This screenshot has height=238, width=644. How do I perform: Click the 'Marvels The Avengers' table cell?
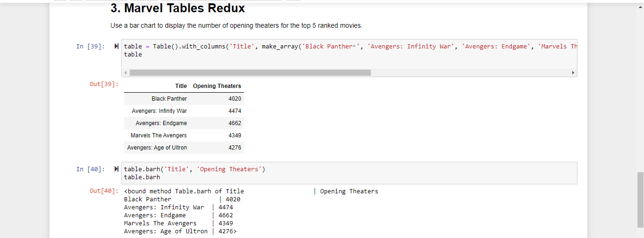159,135
